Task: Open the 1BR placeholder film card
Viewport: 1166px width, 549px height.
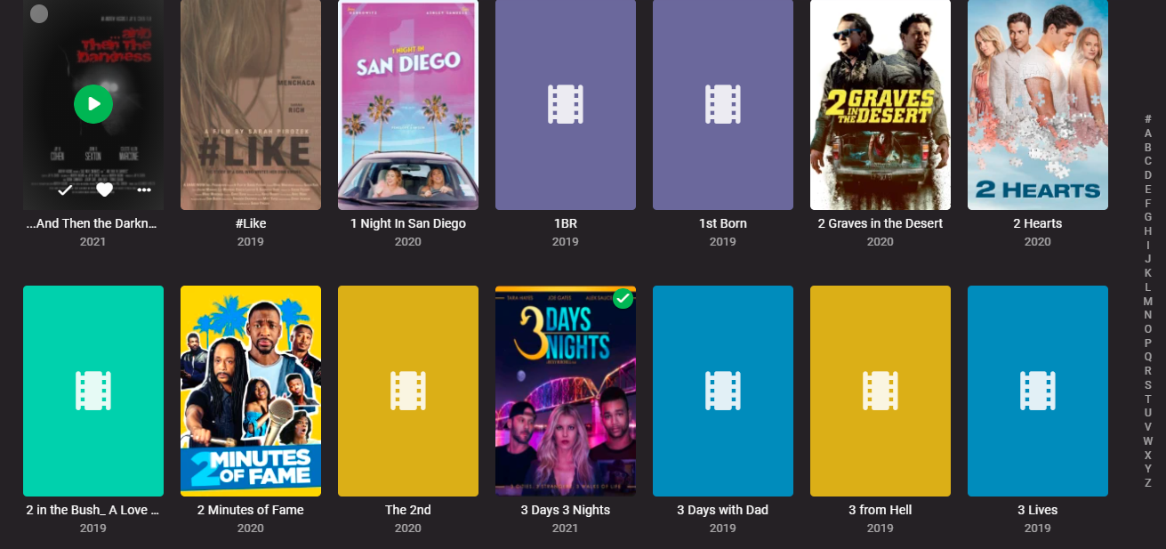Action: click(x=566, y=105)
